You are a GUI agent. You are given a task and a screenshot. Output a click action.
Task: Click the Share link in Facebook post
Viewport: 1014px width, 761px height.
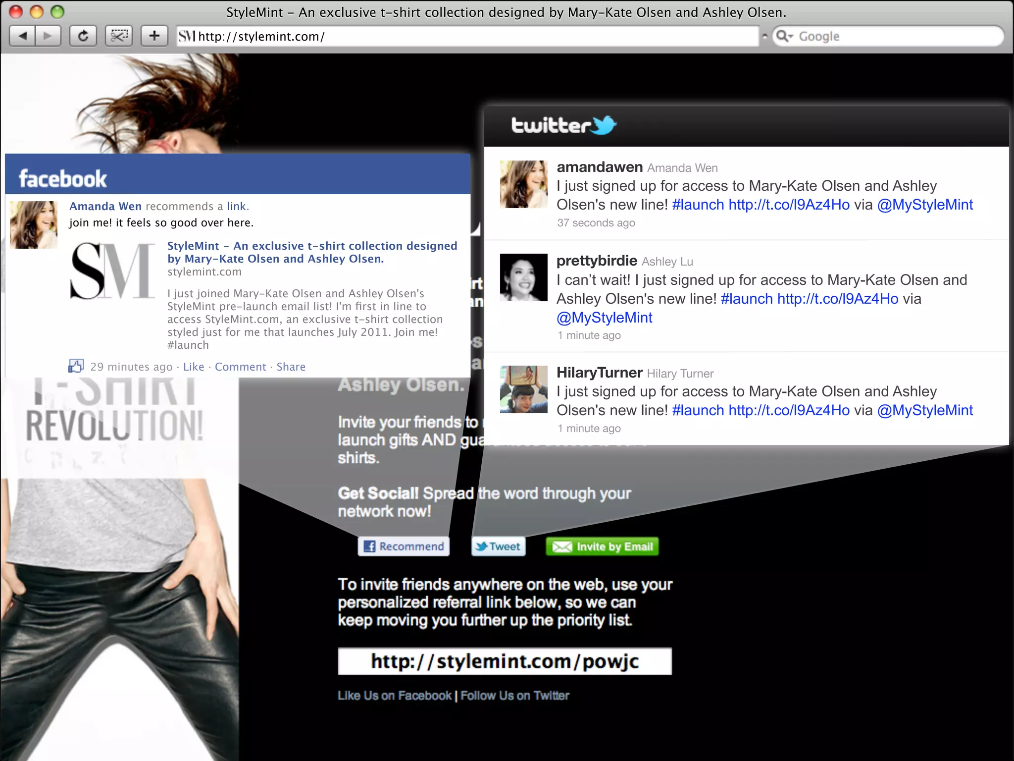tap(291, 367)
